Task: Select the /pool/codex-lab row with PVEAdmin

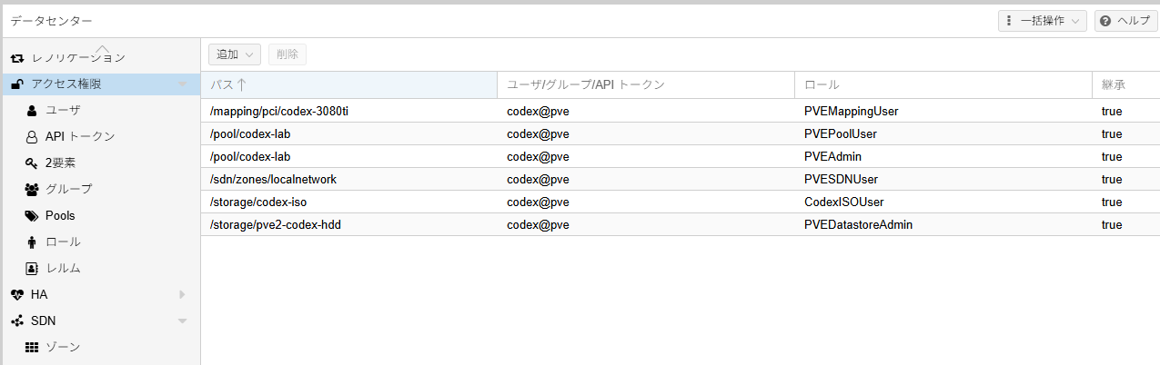Action: [x=681, y=156]
